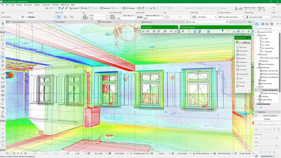Collapse the Worksheets section in Project Map
The height and width of the screenshot is (158, 281).
[257, 67]
